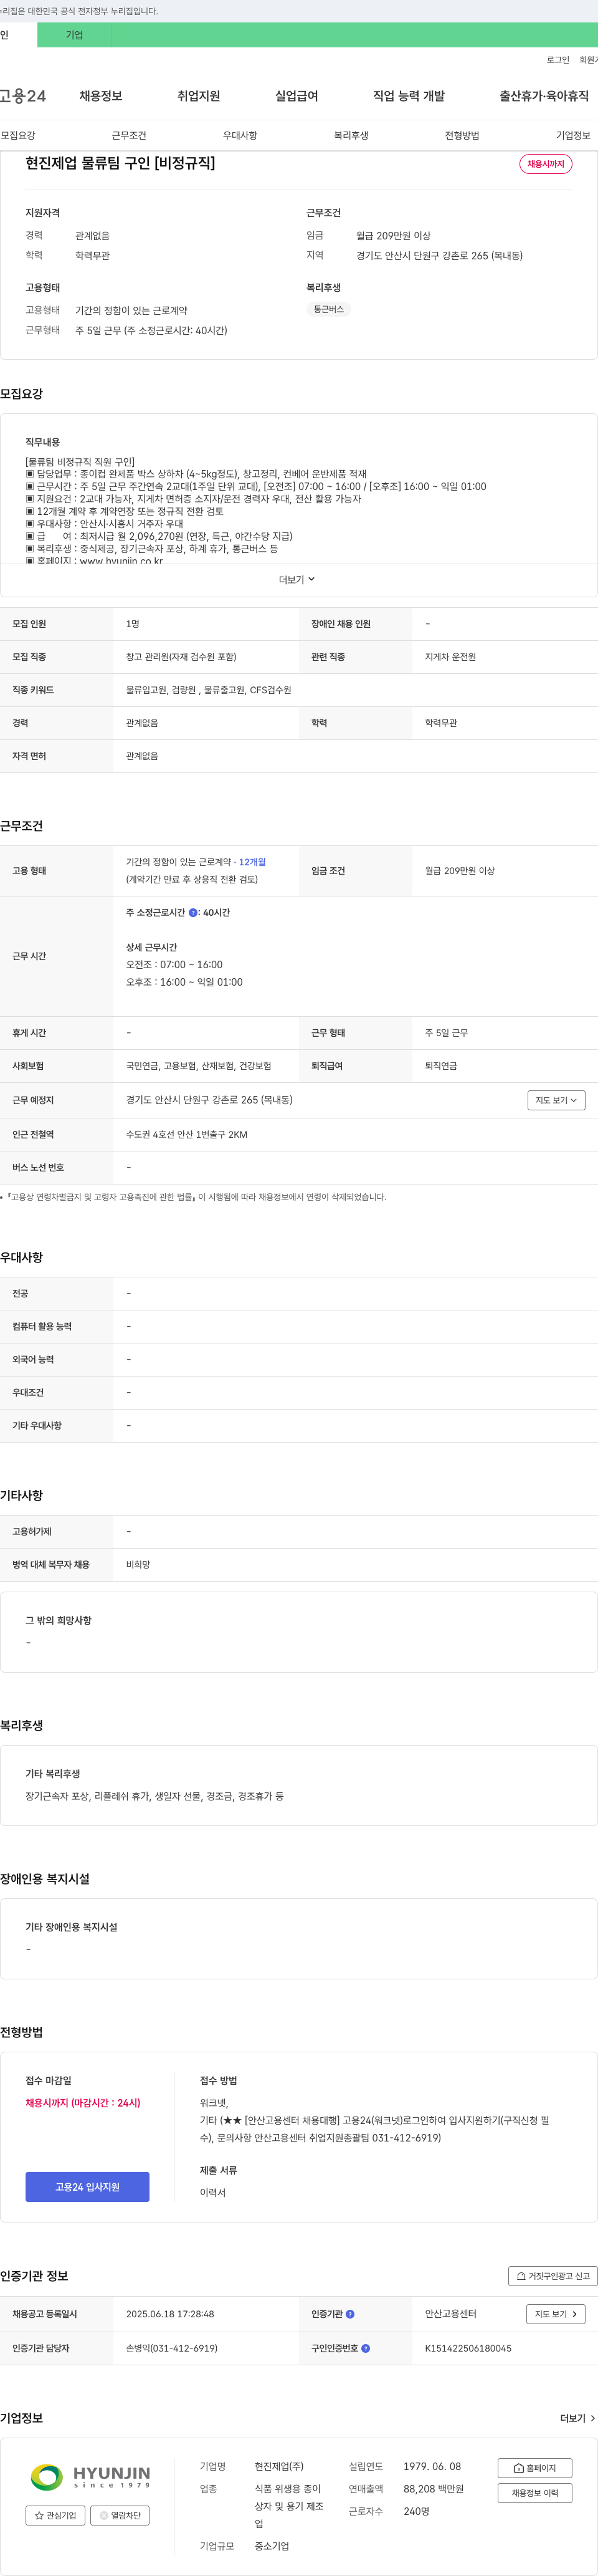Jump to the 근무조건 section tab

(x=129, y=135)
